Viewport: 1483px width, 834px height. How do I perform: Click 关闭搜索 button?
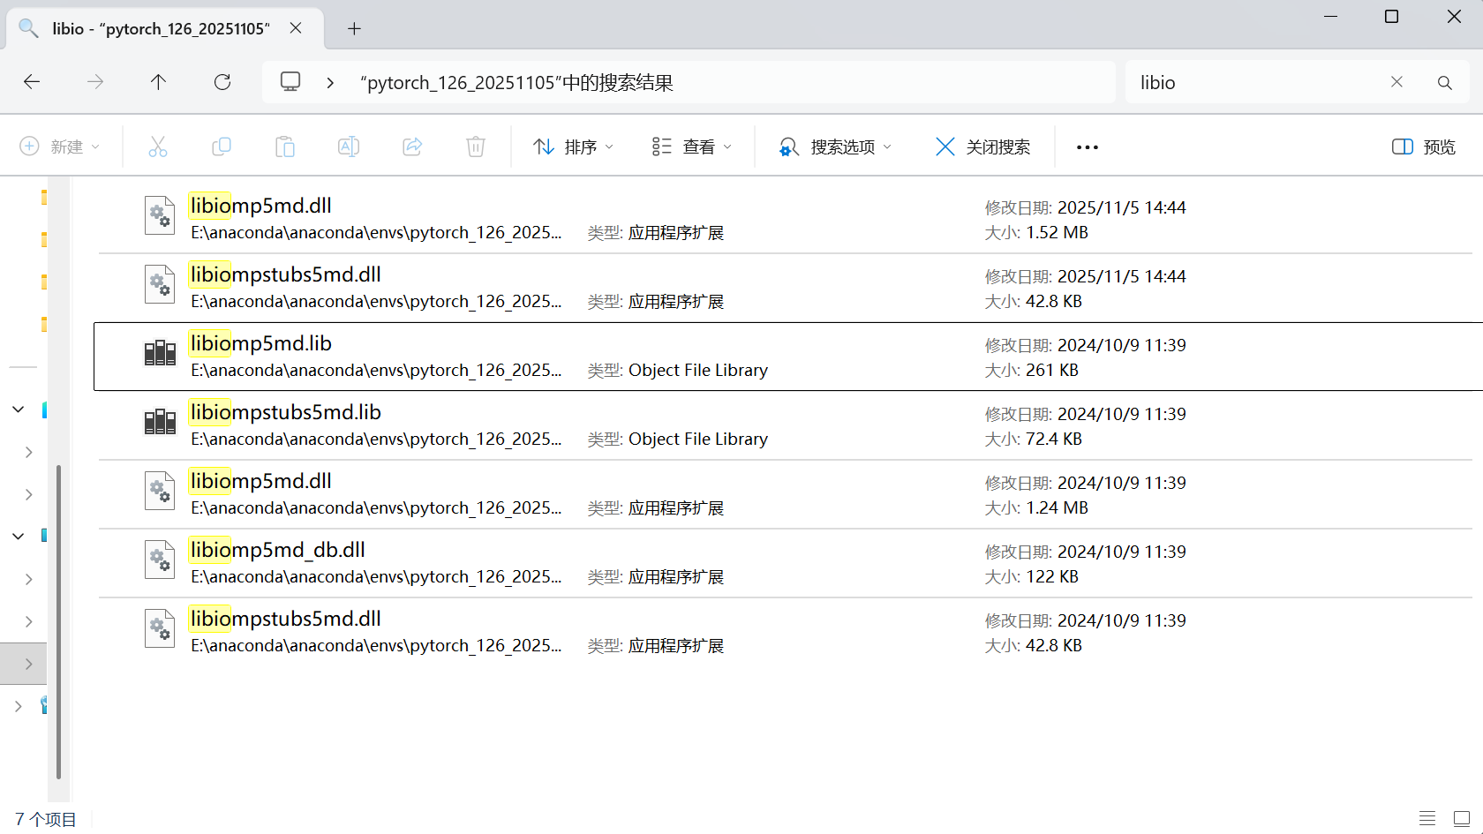982,147
